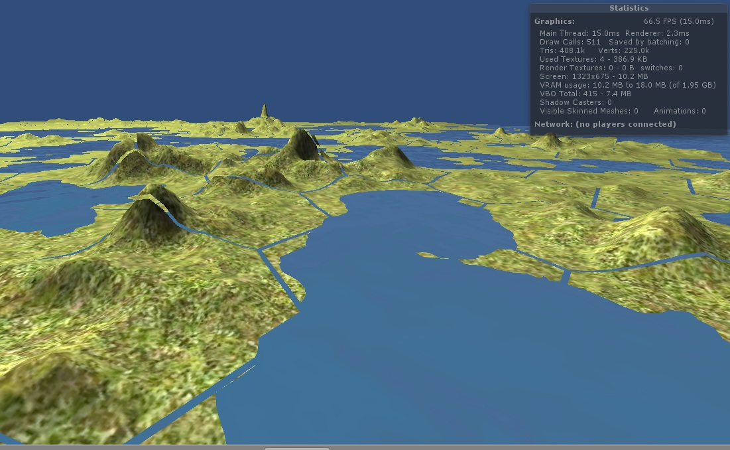Viewport: 730px width, 450px height.
Task: Click the Animations count stat
Action: pos(680,111)
